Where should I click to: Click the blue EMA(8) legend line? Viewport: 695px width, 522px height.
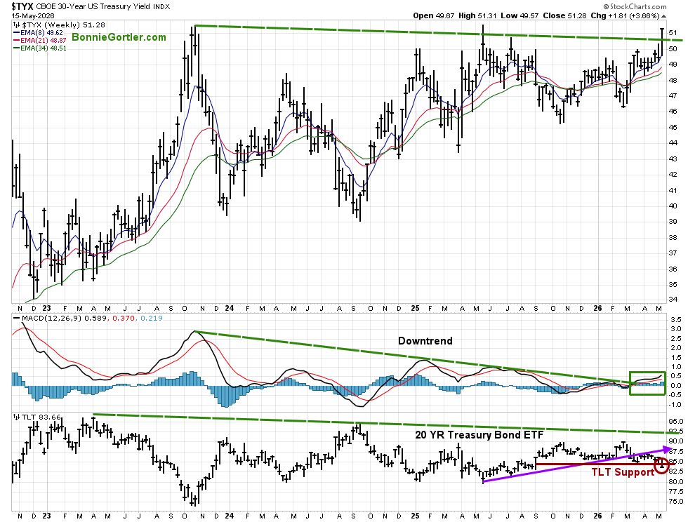pyautogui.click(x=17, y=33)
